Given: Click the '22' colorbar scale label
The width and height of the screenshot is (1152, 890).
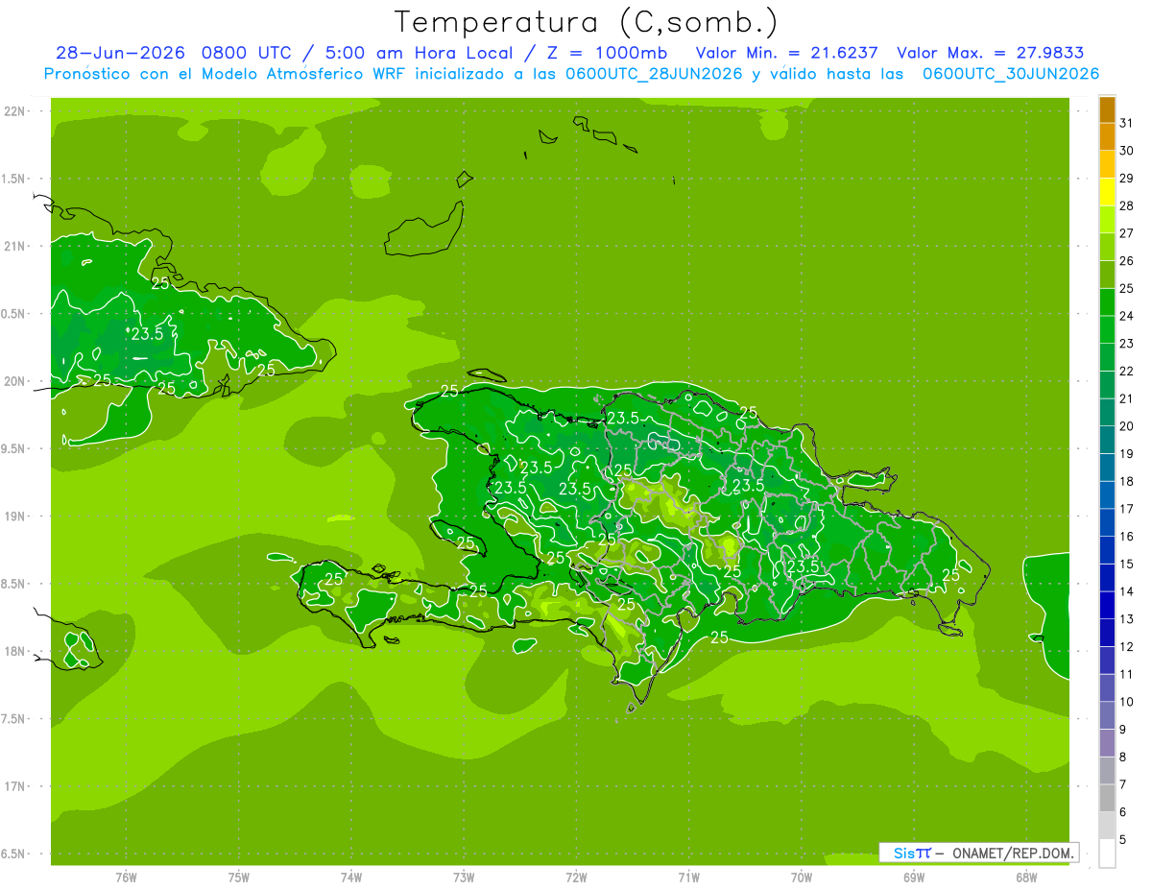Looking at the screenshot, I should pos(1126,371).
